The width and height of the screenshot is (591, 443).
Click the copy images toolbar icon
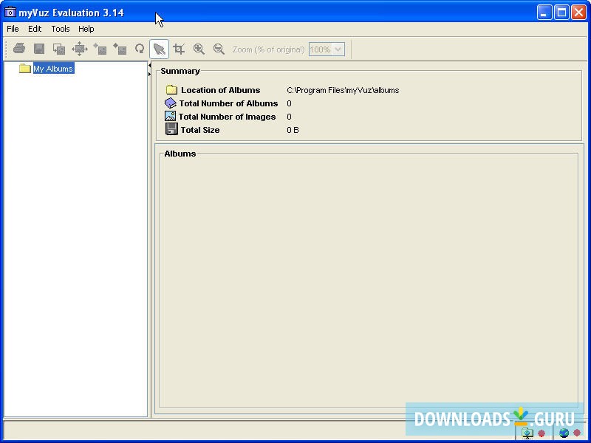pos(59,49)
